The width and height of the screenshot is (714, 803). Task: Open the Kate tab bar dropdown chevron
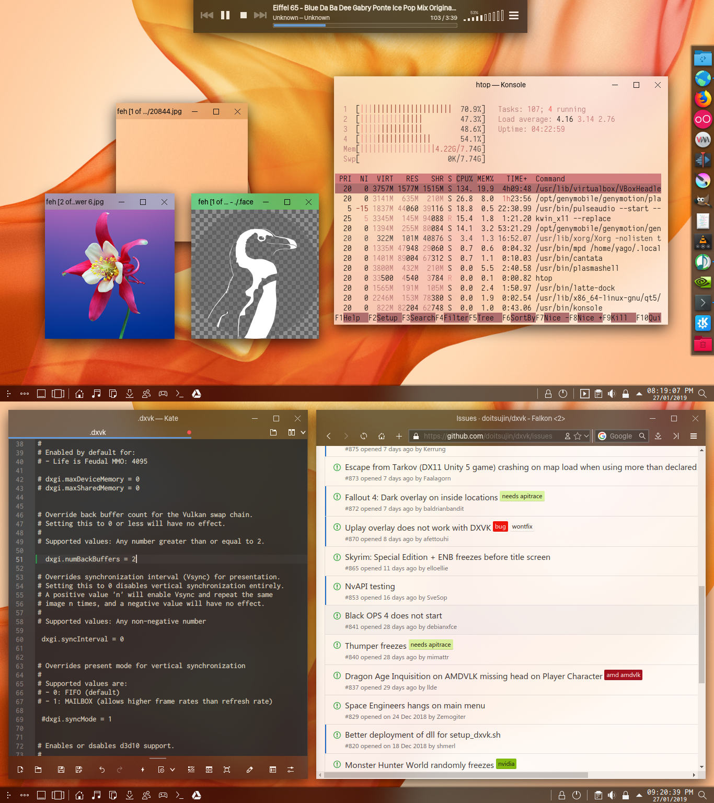[x=303, y=432]
